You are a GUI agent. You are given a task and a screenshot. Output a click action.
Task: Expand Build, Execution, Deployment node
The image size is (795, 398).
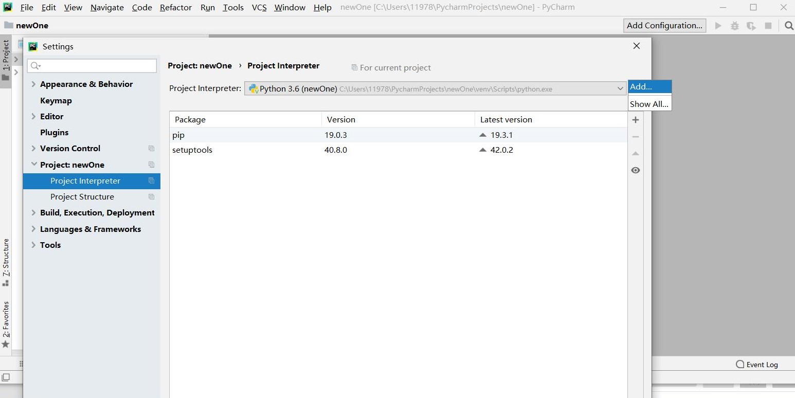point(33,213)
